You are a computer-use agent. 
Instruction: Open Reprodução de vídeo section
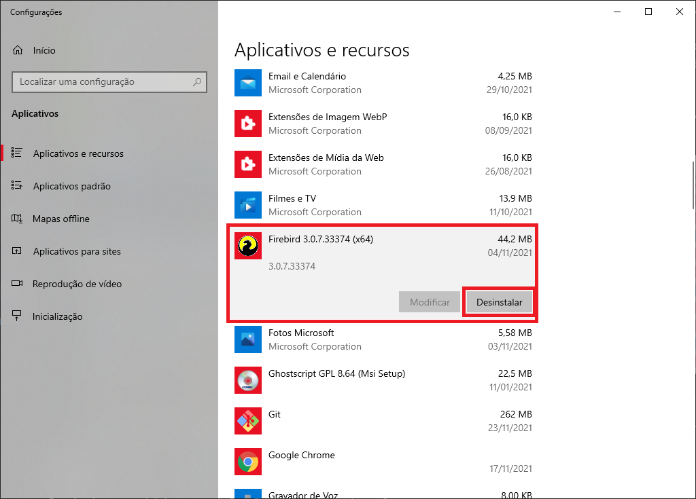pyautogui.click(x=77, y=284)
